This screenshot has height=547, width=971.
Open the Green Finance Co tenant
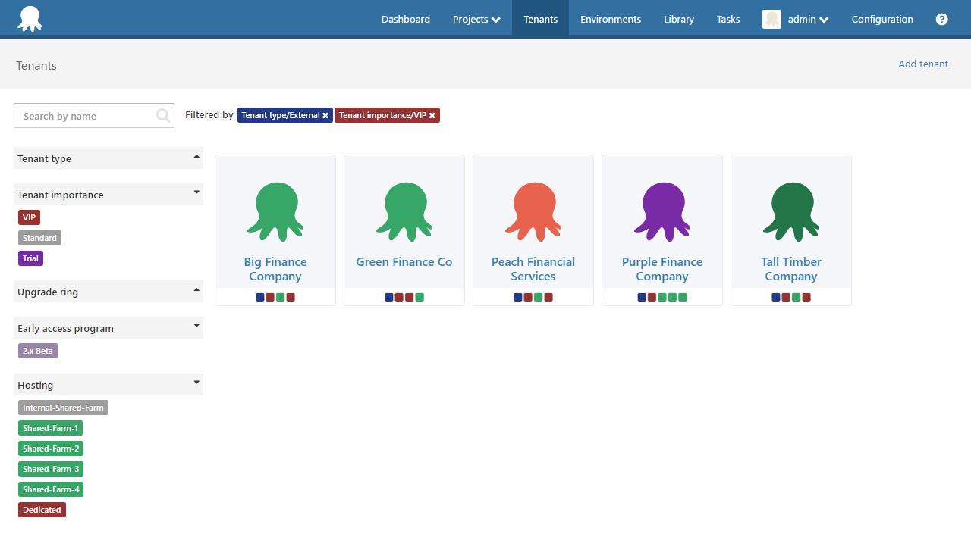pyautogui.click(x=404, y=261)
